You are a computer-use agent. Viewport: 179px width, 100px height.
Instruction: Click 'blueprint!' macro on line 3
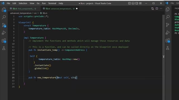(25, 22)
